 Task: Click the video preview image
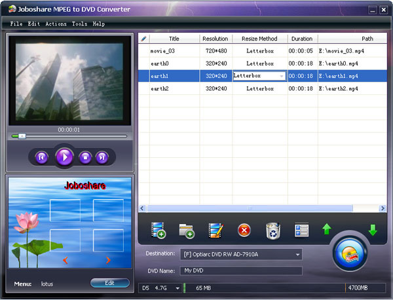(x=69, y=82)
